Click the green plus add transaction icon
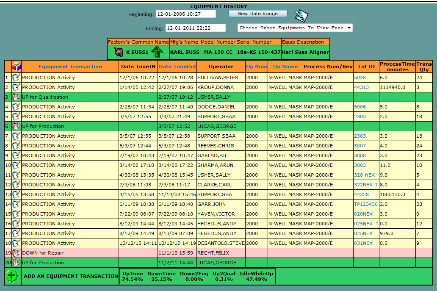The image size is (437, 291). (12, 276)
